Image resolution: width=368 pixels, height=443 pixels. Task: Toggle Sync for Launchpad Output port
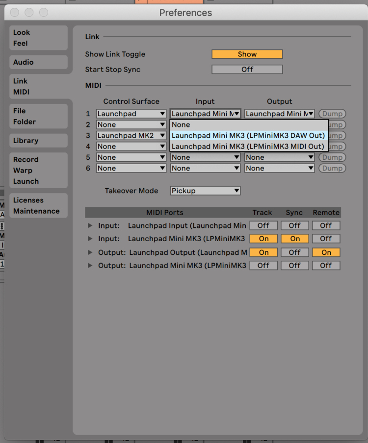[x=294, y=252]
